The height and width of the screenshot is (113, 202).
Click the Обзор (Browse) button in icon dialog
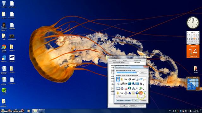(x=143, y=73)
